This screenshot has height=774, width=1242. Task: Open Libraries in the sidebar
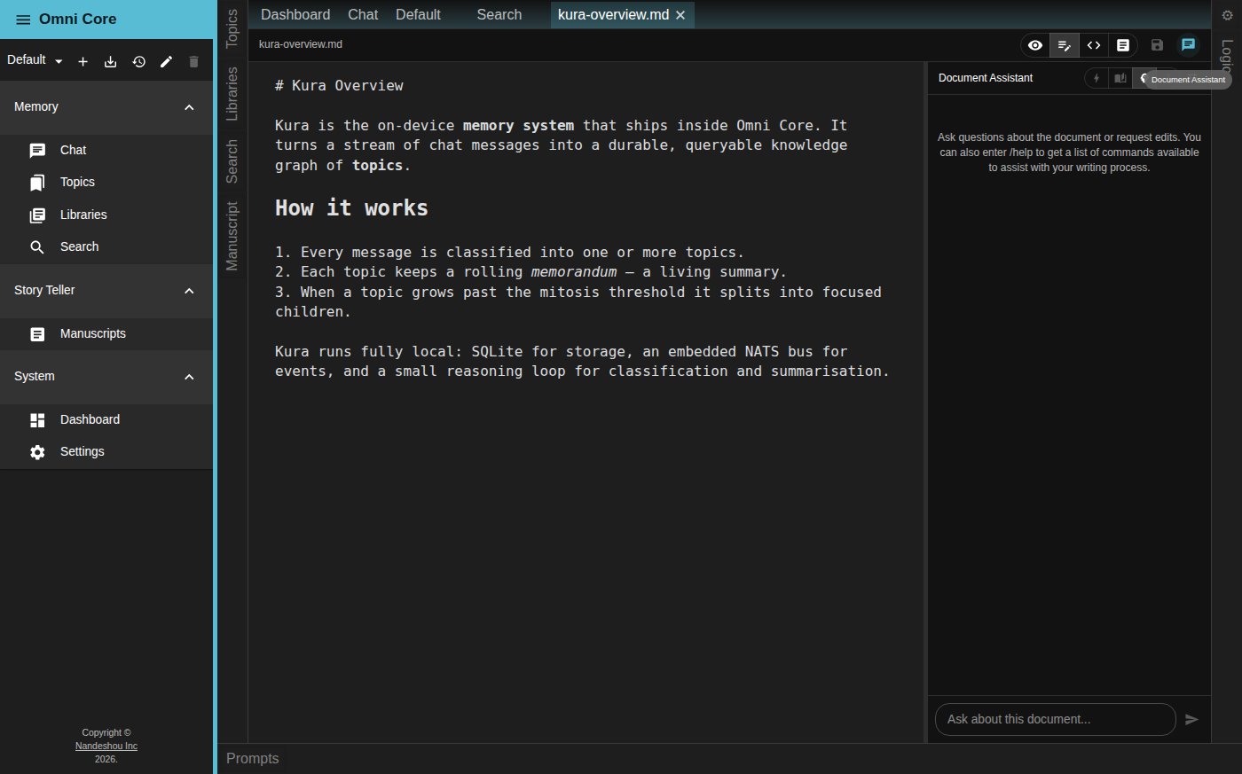coord(106,215)
